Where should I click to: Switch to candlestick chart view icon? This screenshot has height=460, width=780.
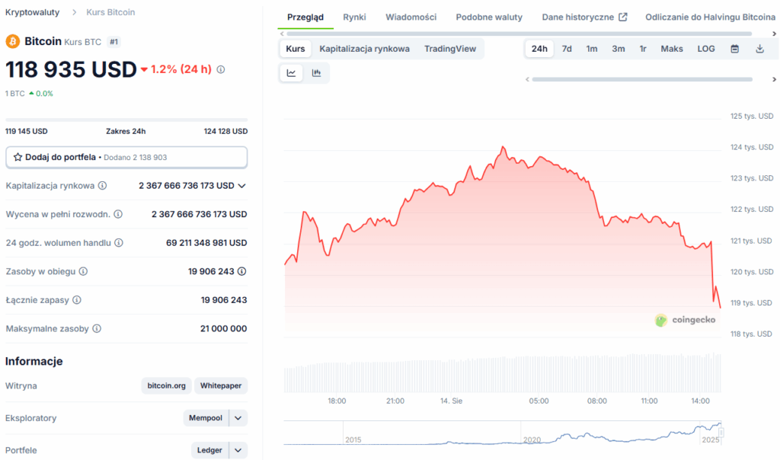click(316, 73)
